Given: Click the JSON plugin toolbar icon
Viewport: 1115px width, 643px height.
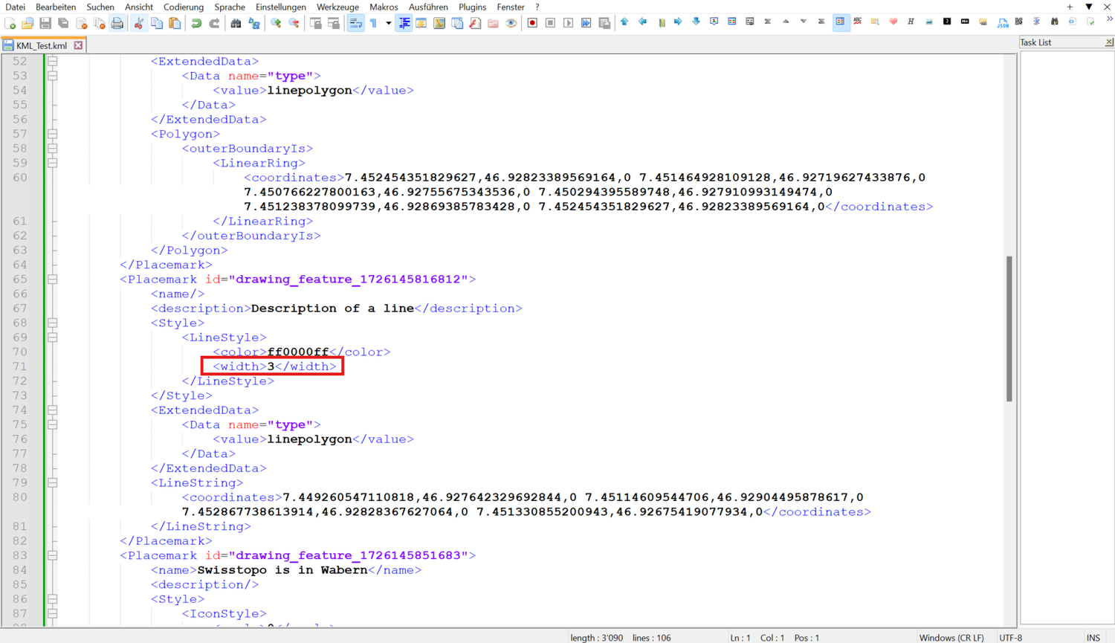Looking at the screenshot, I should coord(1003,23).
